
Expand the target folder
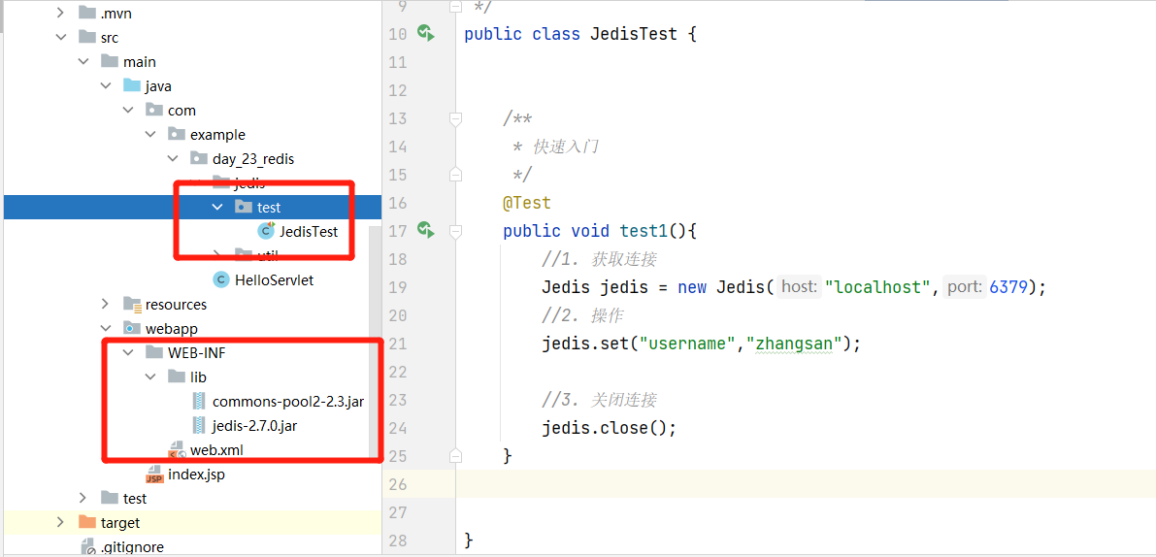pyautogui.click(x=62, y=522)
